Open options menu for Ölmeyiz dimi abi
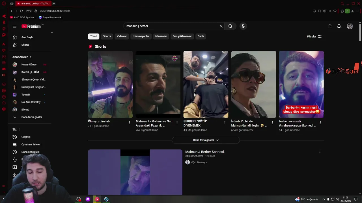Viewport: 362px width, 203px height. point(129,123)
